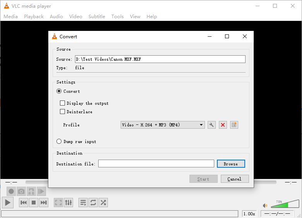This screenshot has width=302, height=218.
Task: Toggle random shuffle playback icon
Action: [x=103, y=203]
